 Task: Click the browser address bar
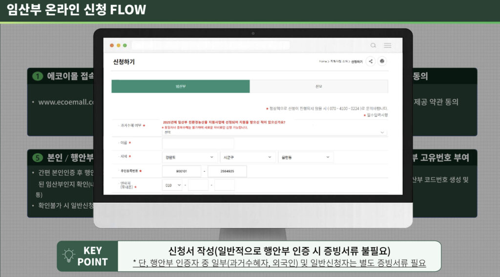click(210, 45)
